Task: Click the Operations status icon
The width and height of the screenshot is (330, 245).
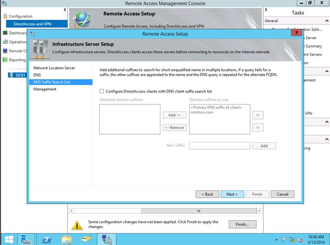Action: pyautogui.click(x=5, y=42)
